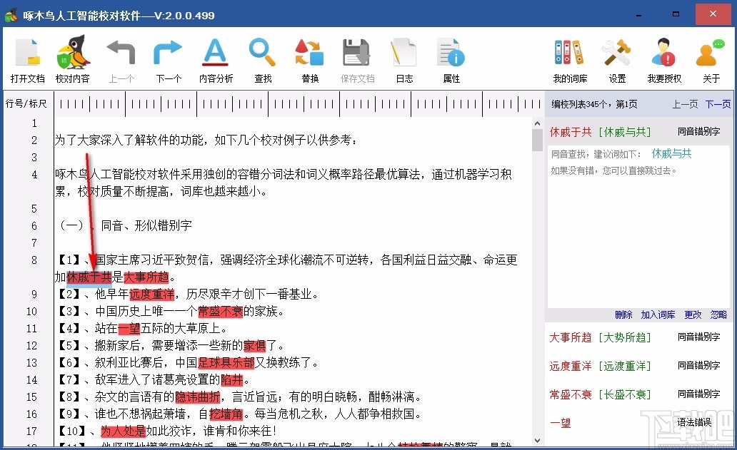The image size is (737, 450).
Task: Open the 关于 about dialog
Action: tap(711, 60)
